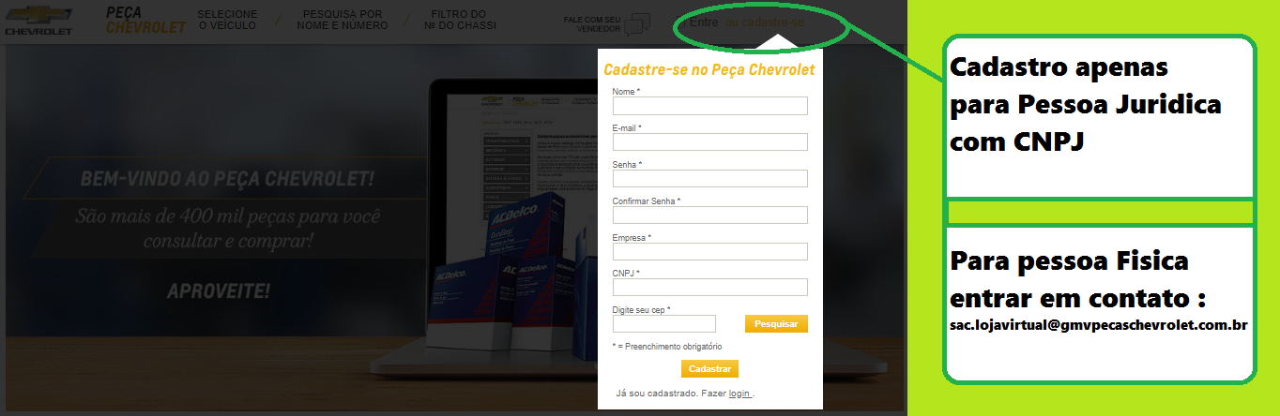The width and height of the screenshot is (1280, 416).
Task: Click the Pesquisar button
Action: [x=776, y=324]
